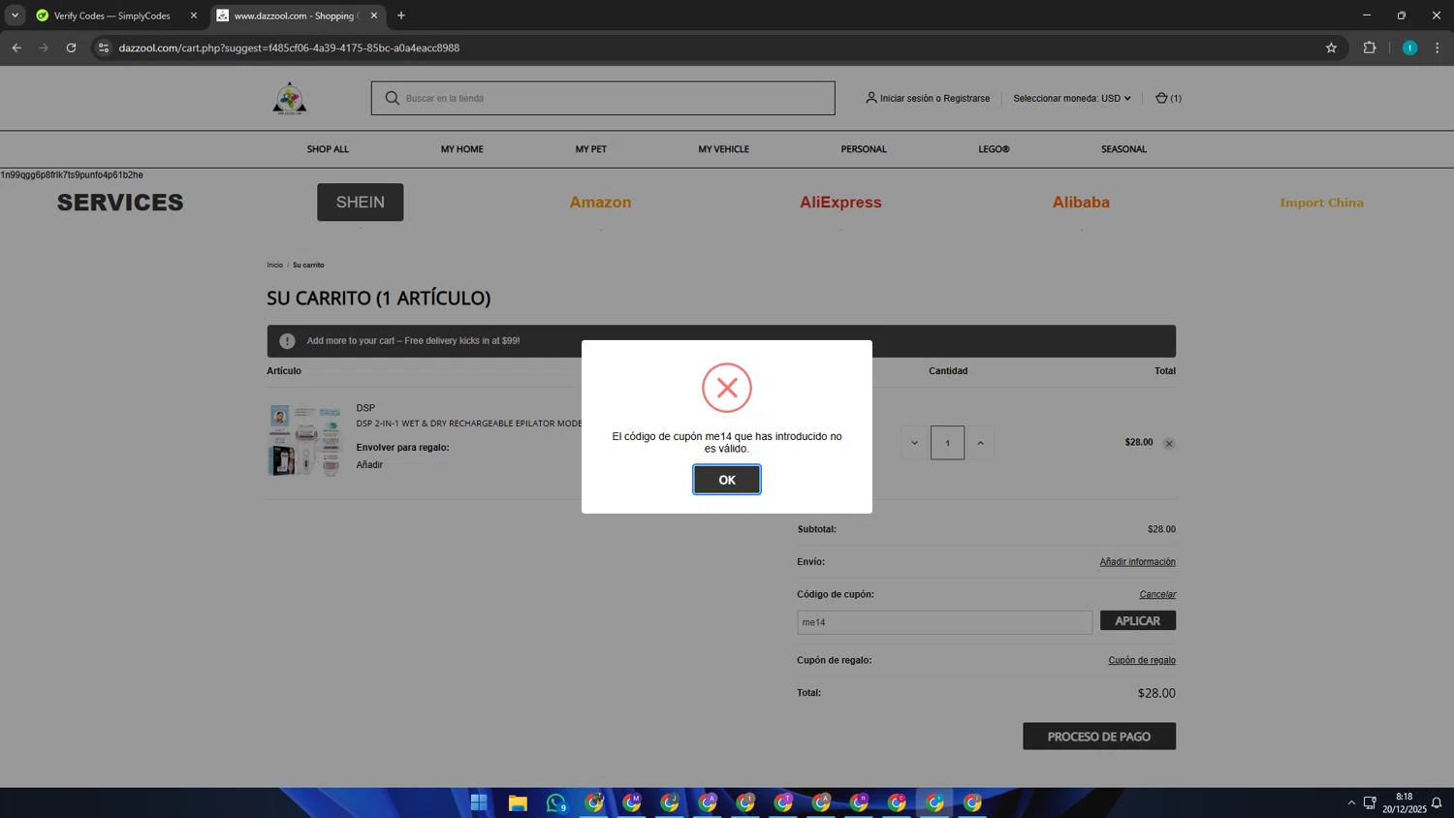The width and height of the screenshot is (1454, 818).
Task: Click the user account icon
Action: [870, 98]
